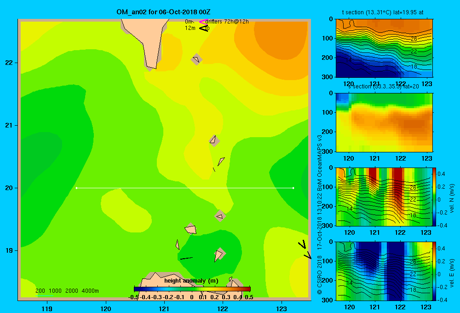Viewport: 460px width, 313px height.
Task: Click the short black drifter track near 19N 121.3E
Action: click(x=186, y=258)
